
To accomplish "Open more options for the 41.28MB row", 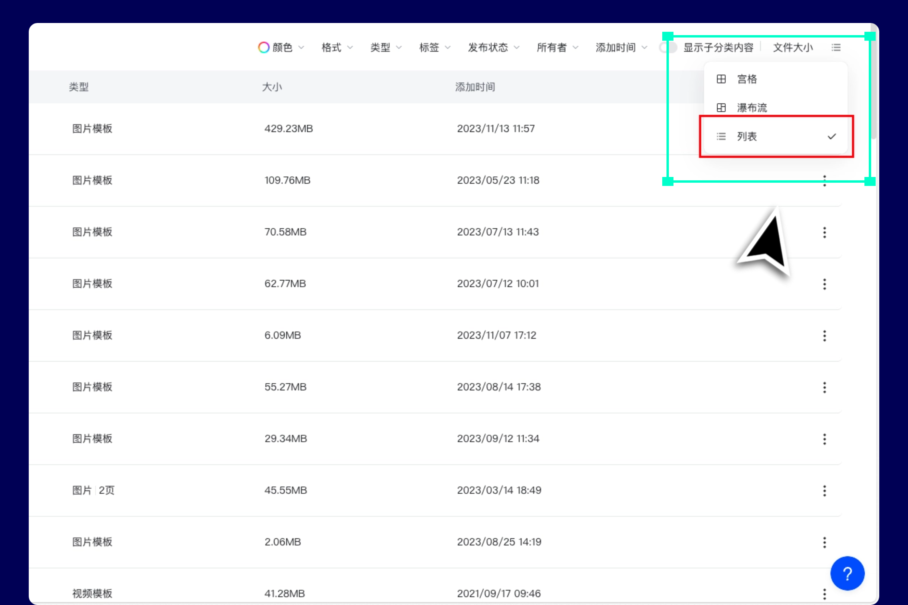I will coord(824,594).
